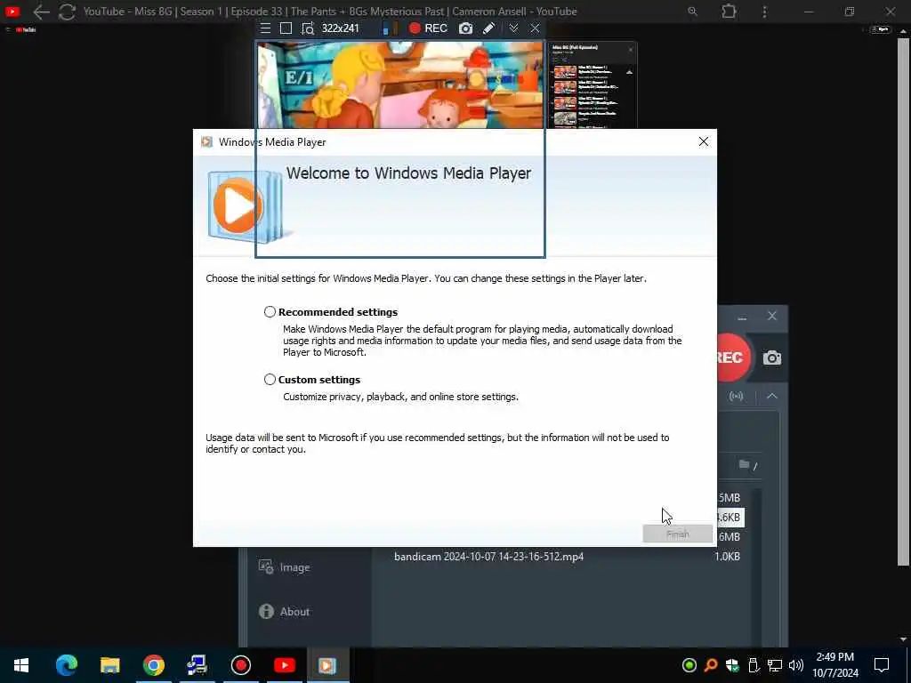
Task: Click the orange magnifier tray icon
Action: (711, 665)
